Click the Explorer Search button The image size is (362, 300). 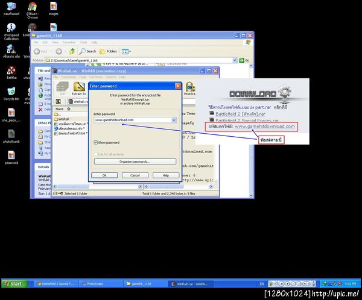(x=87, y=51)
